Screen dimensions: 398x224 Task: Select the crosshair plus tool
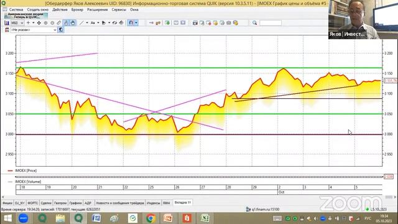(28, 23)
